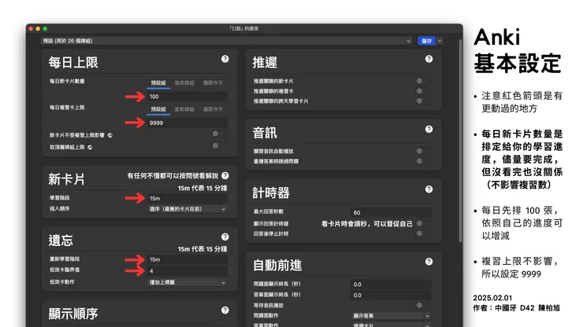The width and height of the screenshot is (583, 327).
Task: Toggle 等待音訊播放 switch
Action: click(x=423, y=305)
